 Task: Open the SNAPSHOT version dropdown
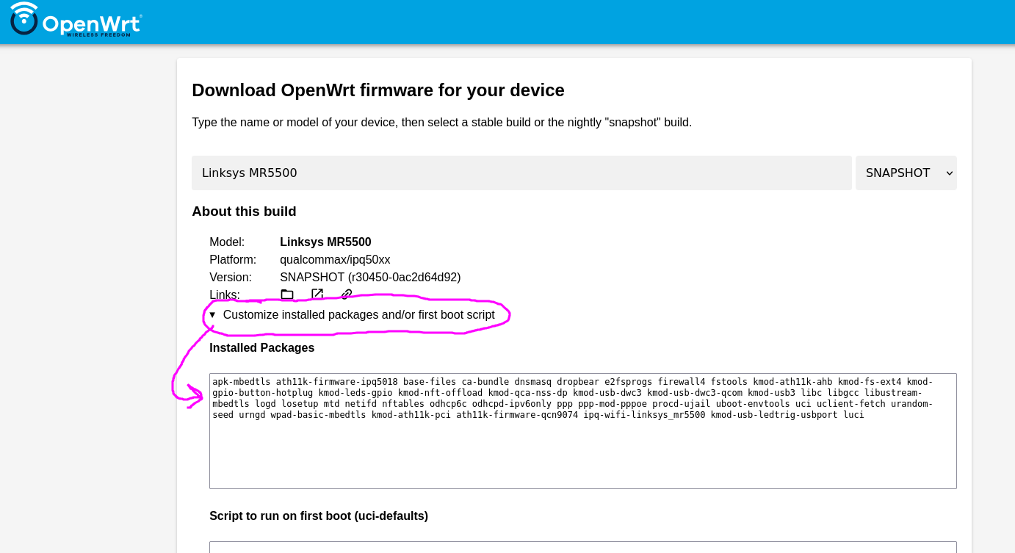tap(906, 173)
